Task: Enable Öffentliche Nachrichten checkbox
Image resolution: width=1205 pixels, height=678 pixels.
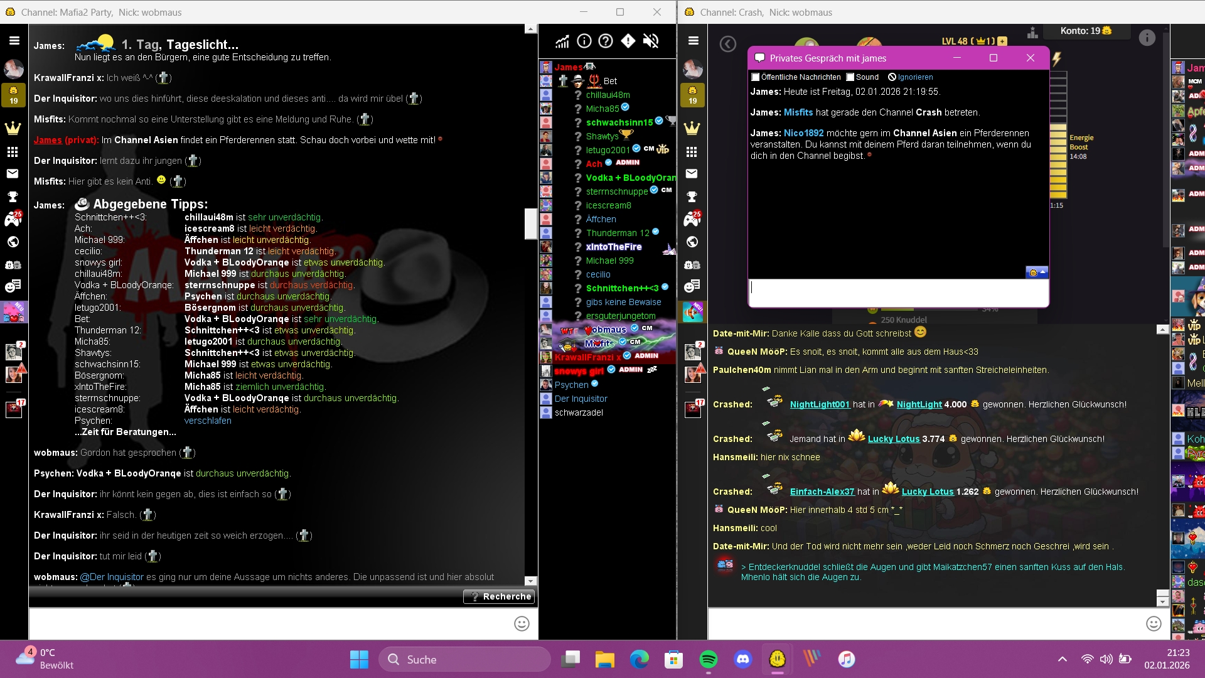Action: 756,77
